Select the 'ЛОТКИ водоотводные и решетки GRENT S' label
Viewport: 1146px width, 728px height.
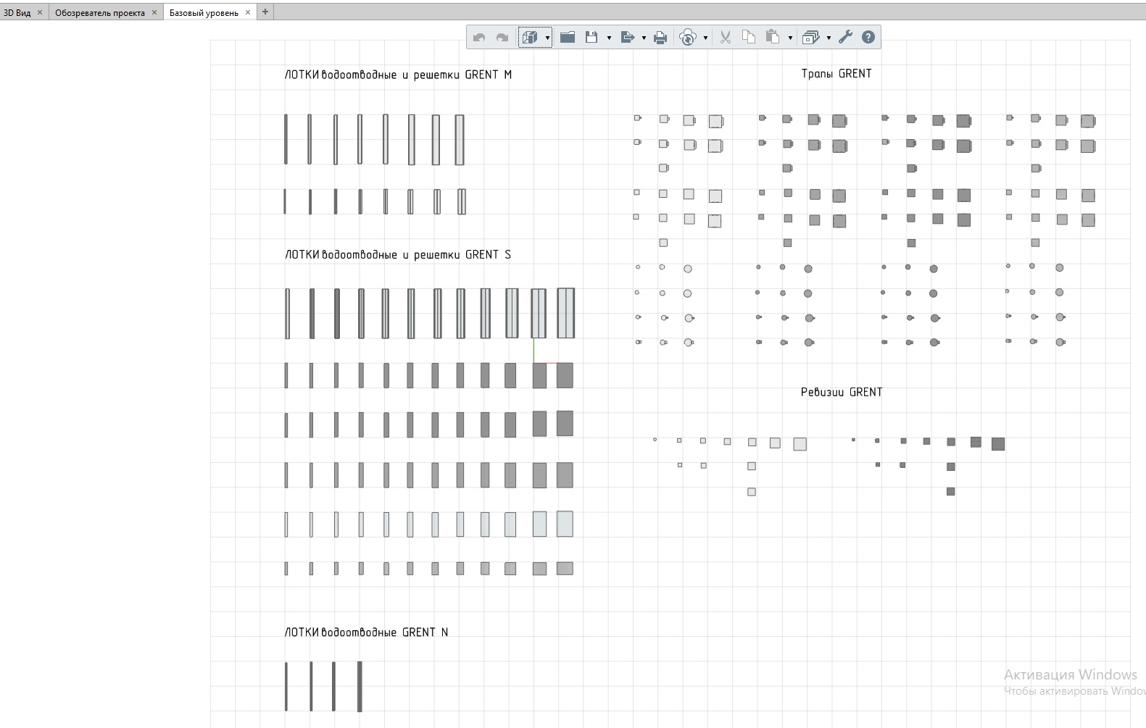tap(398, 254)
